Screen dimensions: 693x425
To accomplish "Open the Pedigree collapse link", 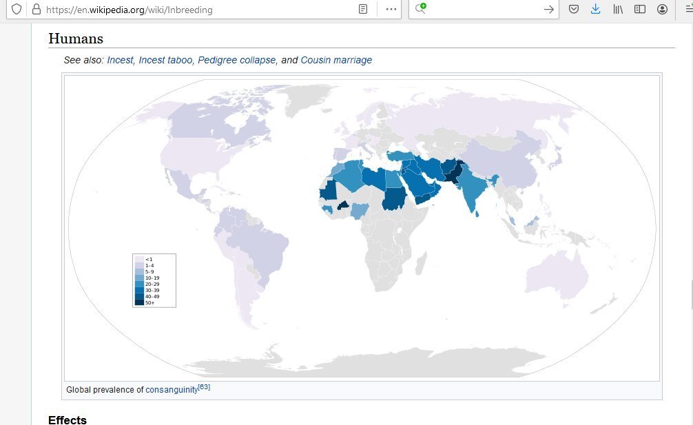I will click(236, 60).
